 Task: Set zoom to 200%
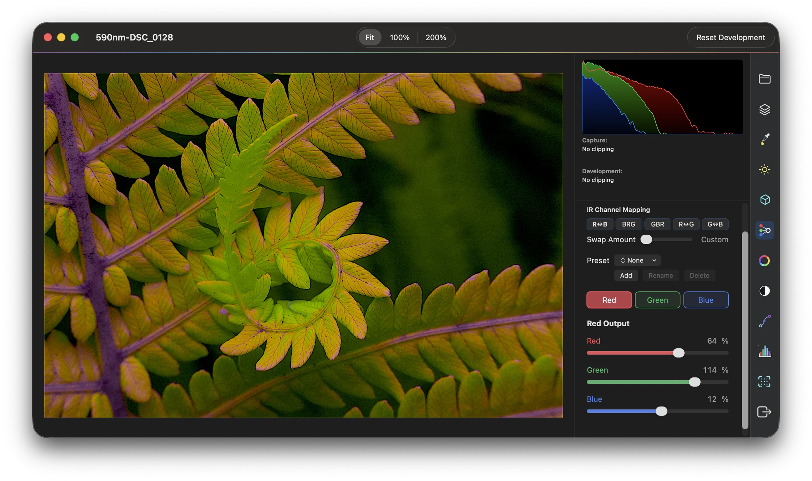(x=435, y=37)
